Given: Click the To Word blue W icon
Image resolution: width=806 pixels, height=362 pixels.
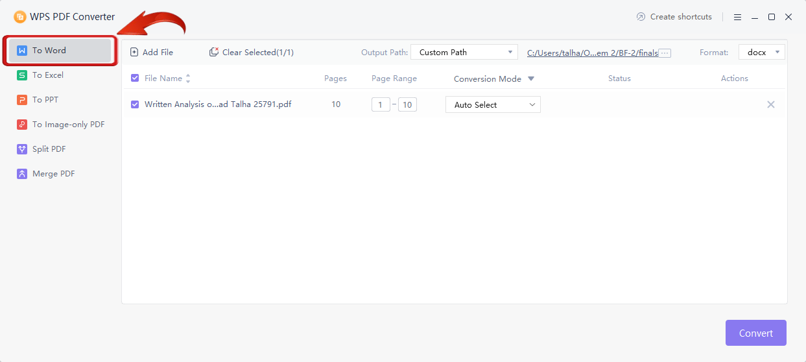Looking at the screenshot, I should 22,51.
